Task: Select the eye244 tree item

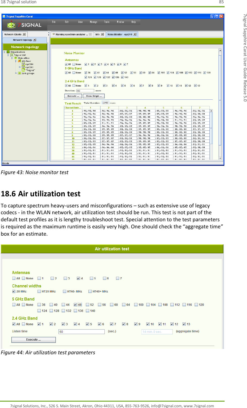Action: pos(29,64)
